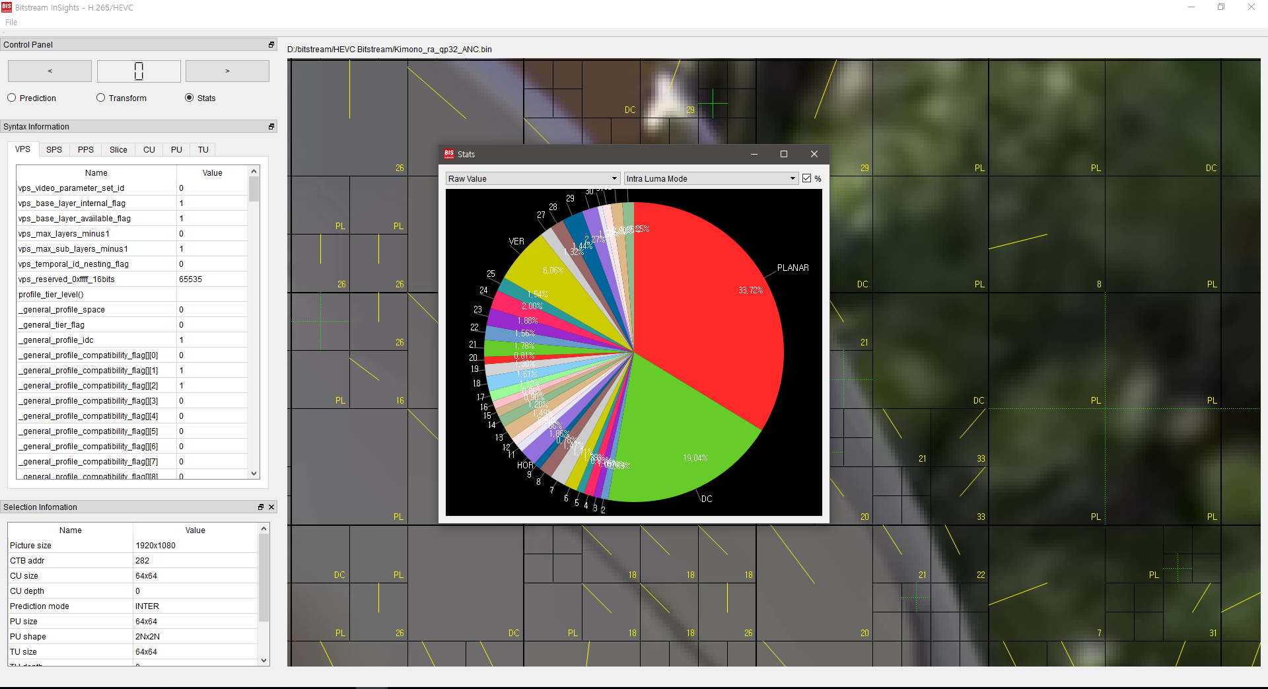1268x689 pixels.
Task: Restore the main Bitstream InSights window
Action: (x=1221, y=7)
